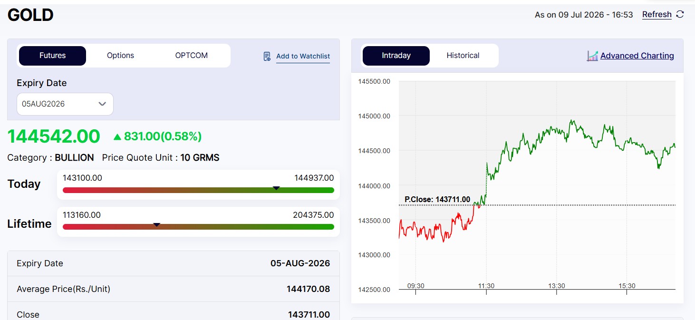Image resolution: width=695 pixels, height=320 pixels.
Task: Click the refresh circular arrows icon
Action: pos(680,14)
